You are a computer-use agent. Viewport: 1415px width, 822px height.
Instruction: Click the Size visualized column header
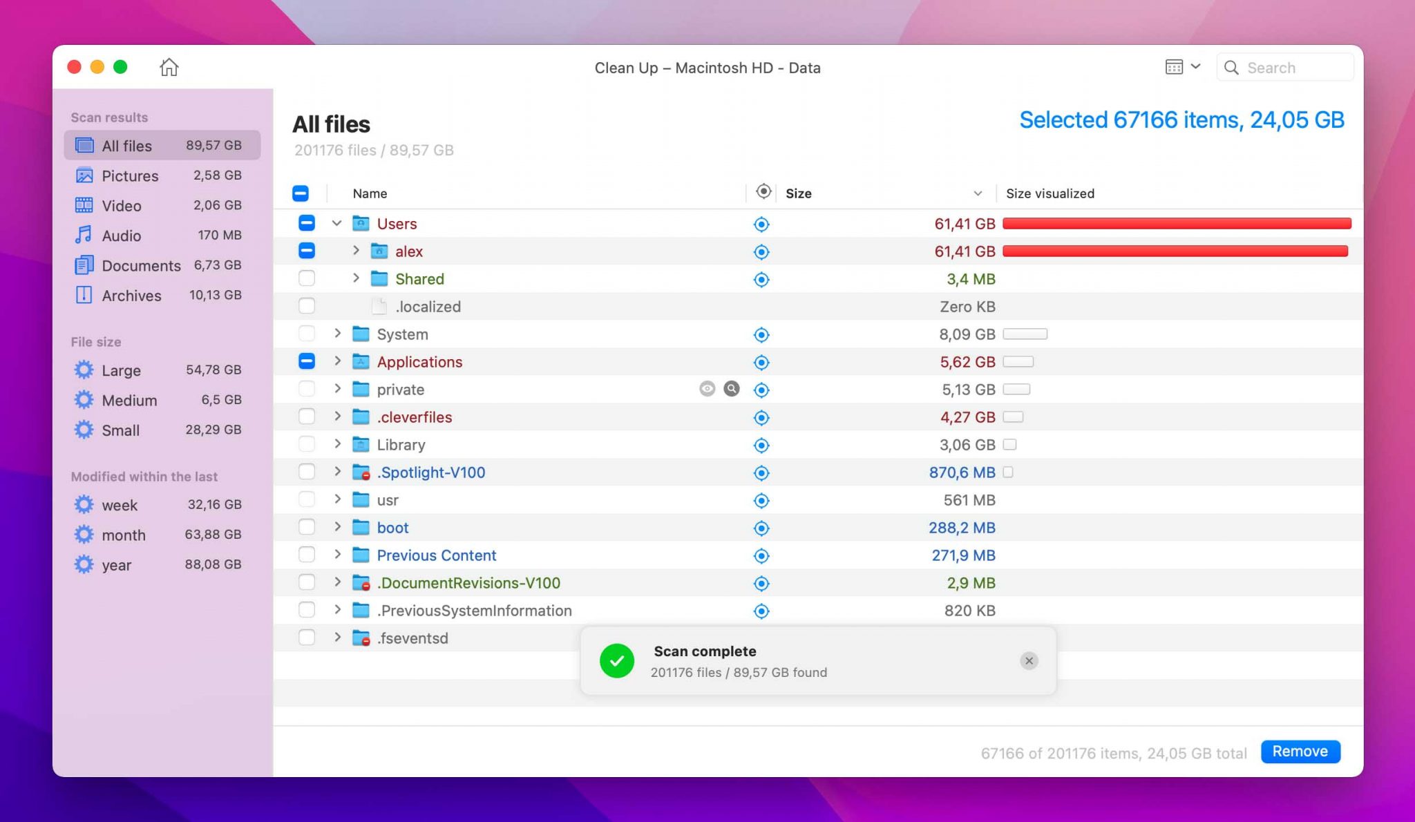1050,193
